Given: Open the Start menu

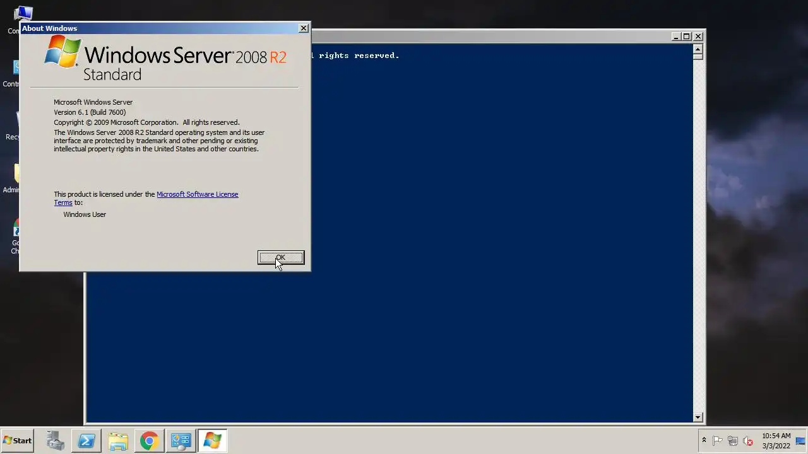Looking at the screenshot, I should pos(17,441).
